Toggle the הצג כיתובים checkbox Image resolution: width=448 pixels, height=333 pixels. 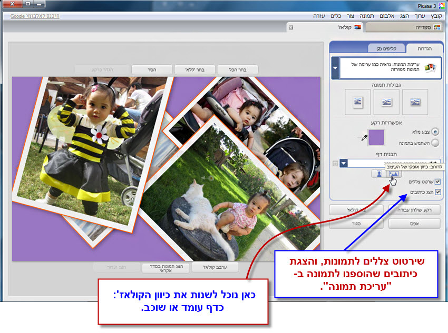pyautogui.click(x=437, y=192)
